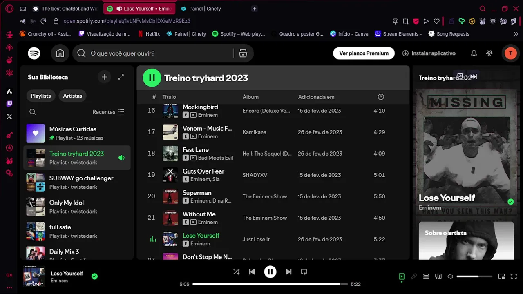Screen dimensions: 523x294
Task: Open Only My Idol playlist
Action: point(77,207)
